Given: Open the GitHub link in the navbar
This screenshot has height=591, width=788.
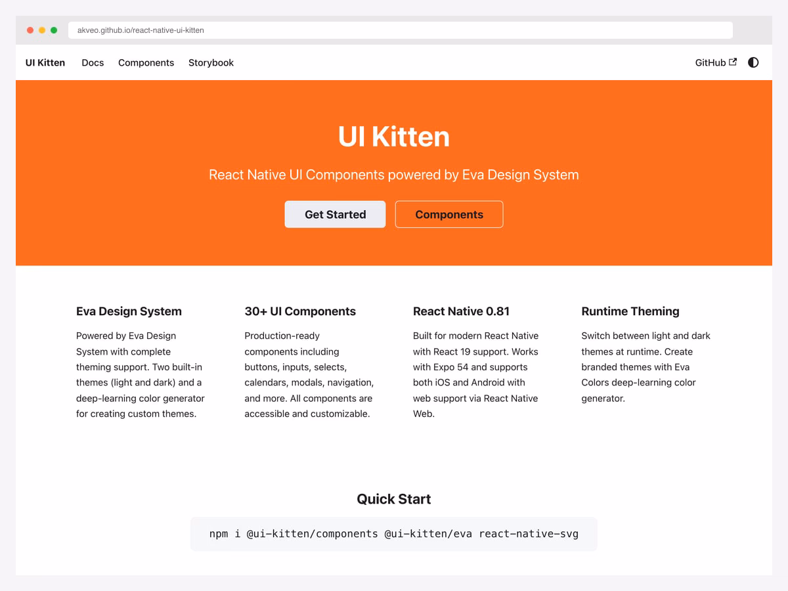Looking at the screenshot, I should click(x=716, y=62).
